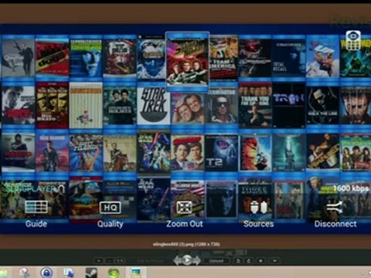Click the button left of the dropdown arrow

[x=260, y=261]
